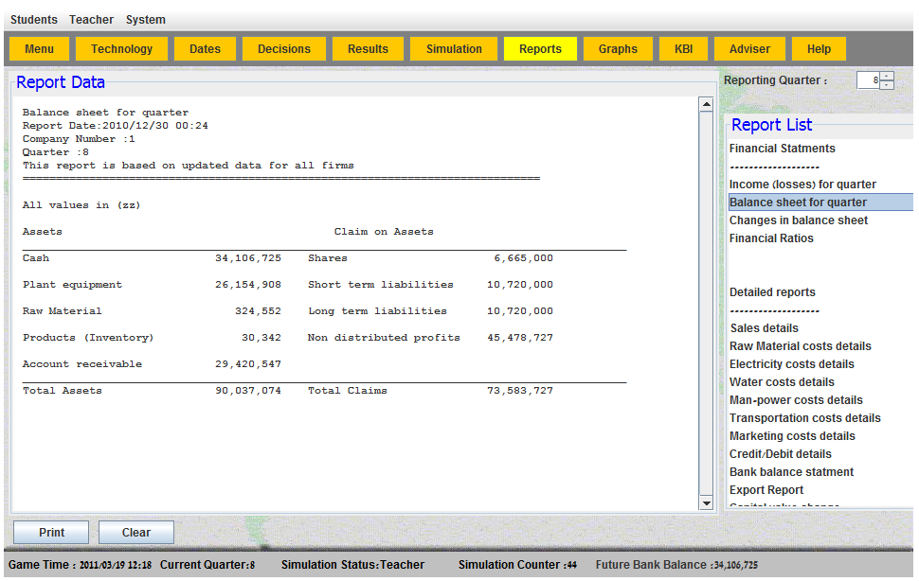Open Changes in balance sheet report

[799, 220]
